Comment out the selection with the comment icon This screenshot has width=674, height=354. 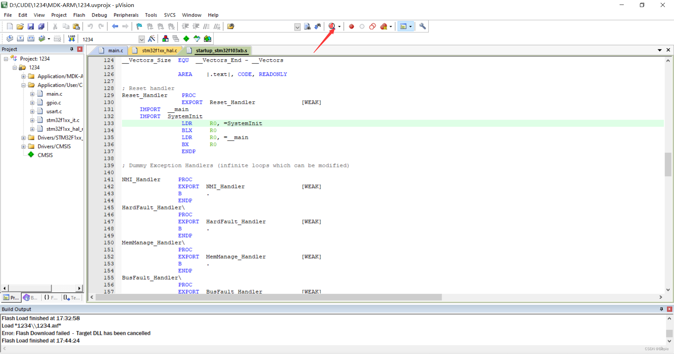point(206,26)
